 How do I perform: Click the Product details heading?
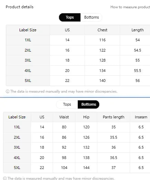click(20, 7)
